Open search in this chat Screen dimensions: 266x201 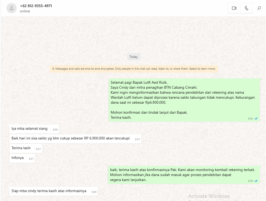(259, 8)
